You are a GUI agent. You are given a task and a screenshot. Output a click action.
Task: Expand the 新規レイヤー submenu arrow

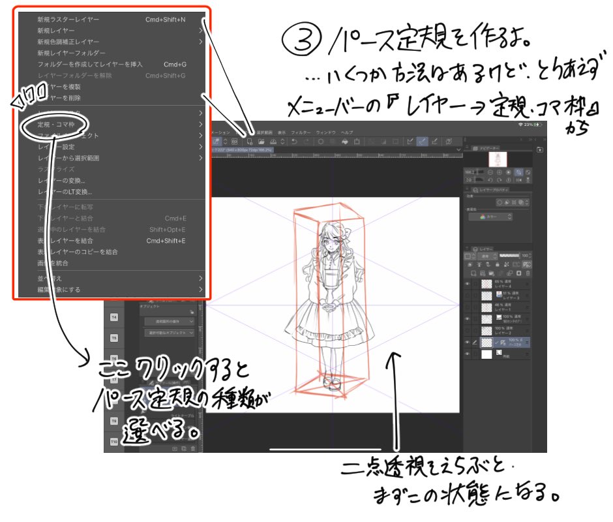click(x=201, y=31)
